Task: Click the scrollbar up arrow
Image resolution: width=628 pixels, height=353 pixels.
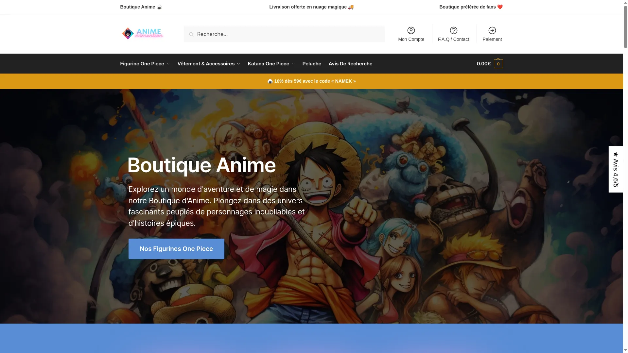Action: pyautogui.click(x=625, y=2)
